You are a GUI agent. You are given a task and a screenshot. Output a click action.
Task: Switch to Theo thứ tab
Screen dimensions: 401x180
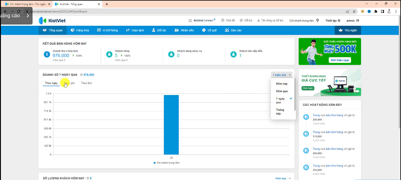(x=86, y=83)
